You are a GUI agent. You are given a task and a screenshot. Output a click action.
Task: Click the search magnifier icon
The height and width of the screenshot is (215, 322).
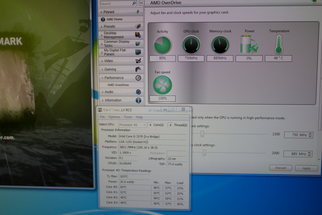click(134, 3)
